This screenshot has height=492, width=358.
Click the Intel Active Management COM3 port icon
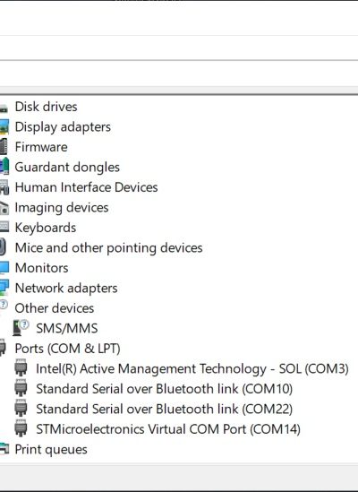pyautogui.click(x=21, y=367)
